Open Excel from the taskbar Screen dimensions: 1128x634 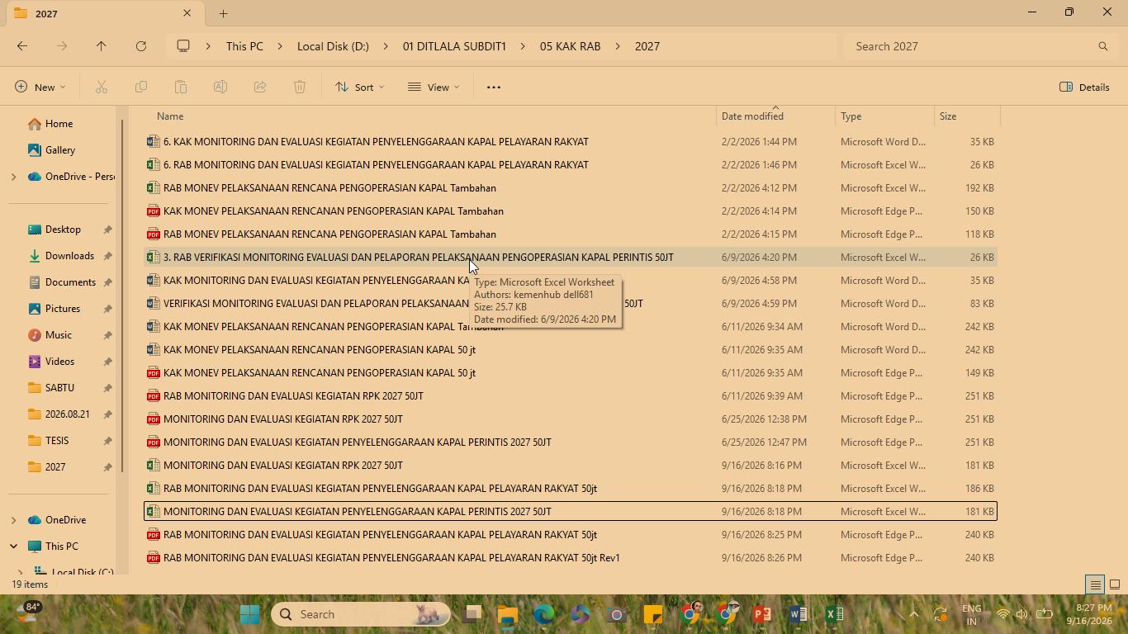pos(834,614)
